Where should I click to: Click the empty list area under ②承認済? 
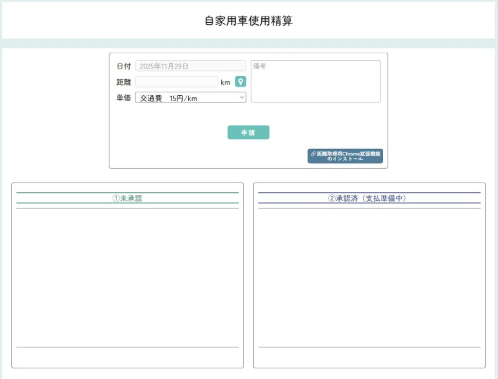369,277
